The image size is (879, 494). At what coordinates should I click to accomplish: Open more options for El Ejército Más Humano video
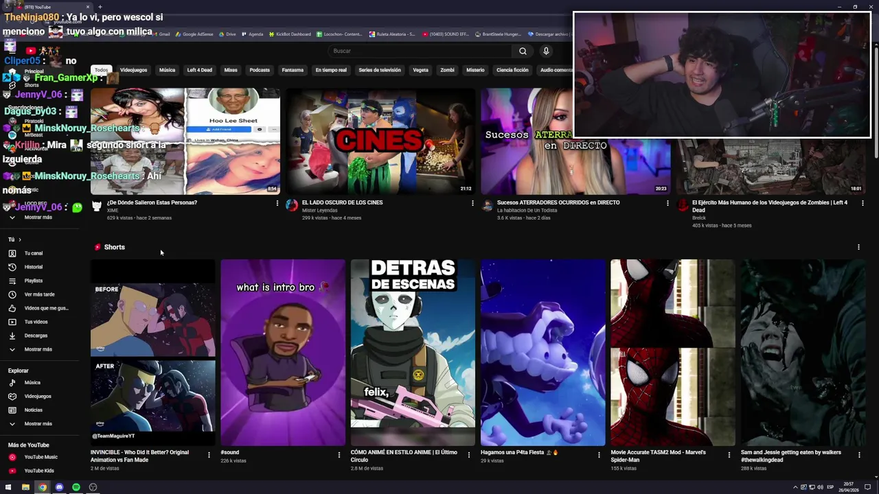[x=863, y=203]
